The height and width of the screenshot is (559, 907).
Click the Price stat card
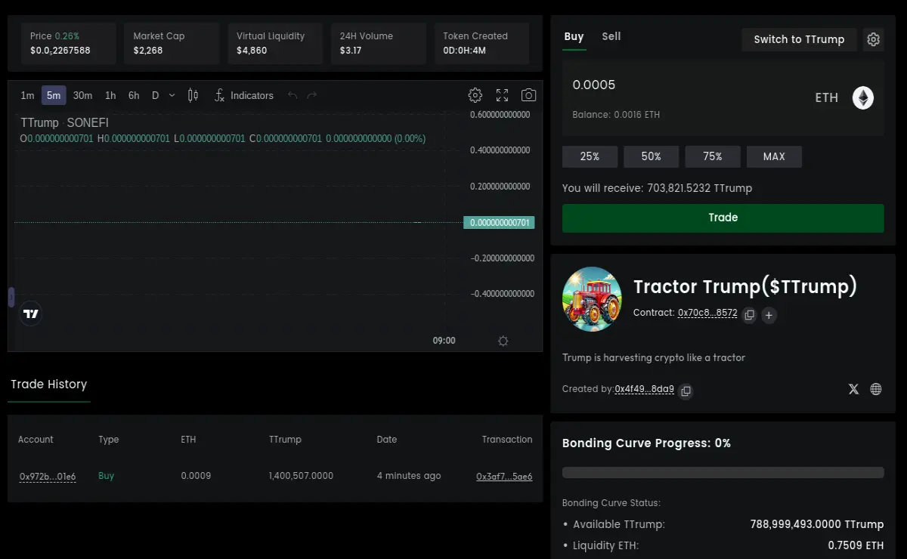point(68,43)
